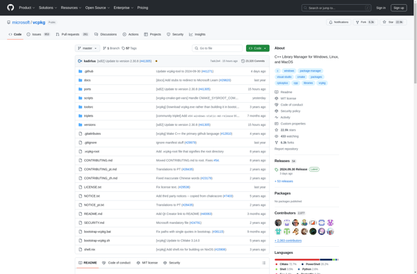Open the microsoft organization link

[21, 22]
